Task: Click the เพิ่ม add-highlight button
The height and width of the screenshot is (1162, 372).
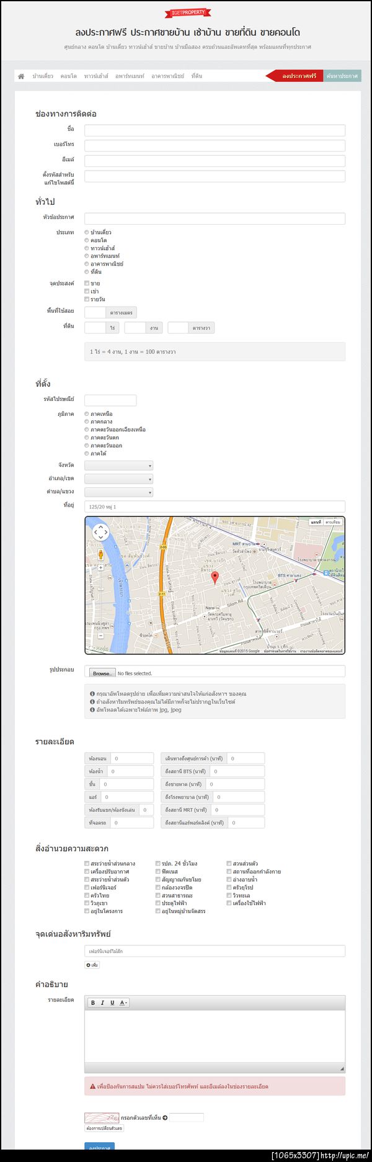Action: point(92,965)
